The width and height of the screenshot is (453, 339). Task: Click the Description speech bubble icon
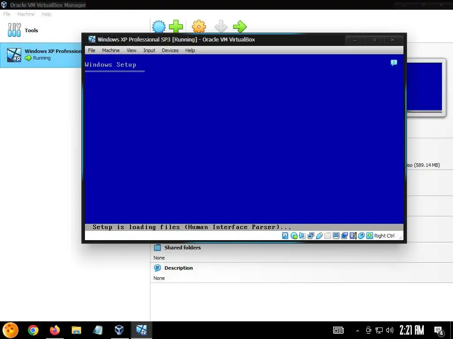(157, 268)
